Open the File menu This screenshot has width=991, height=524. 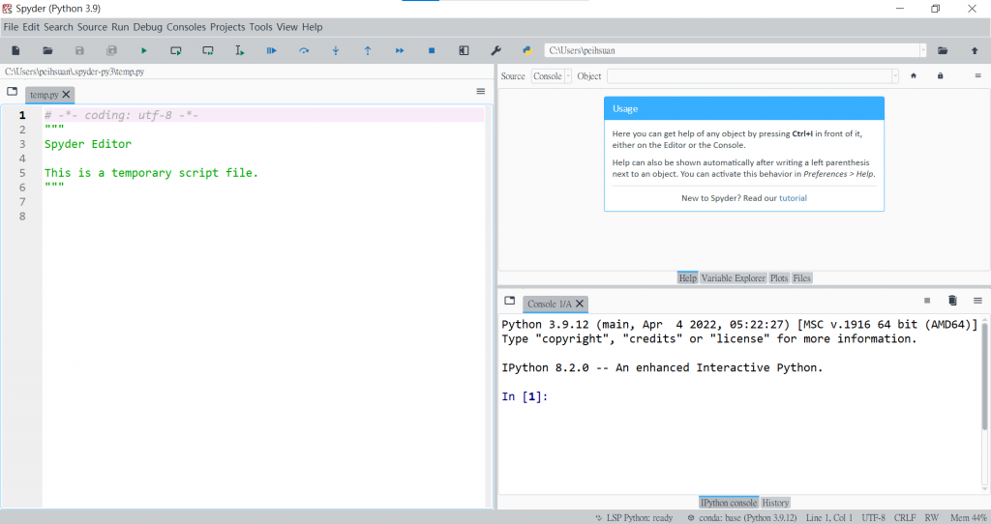tap(11, 27)
